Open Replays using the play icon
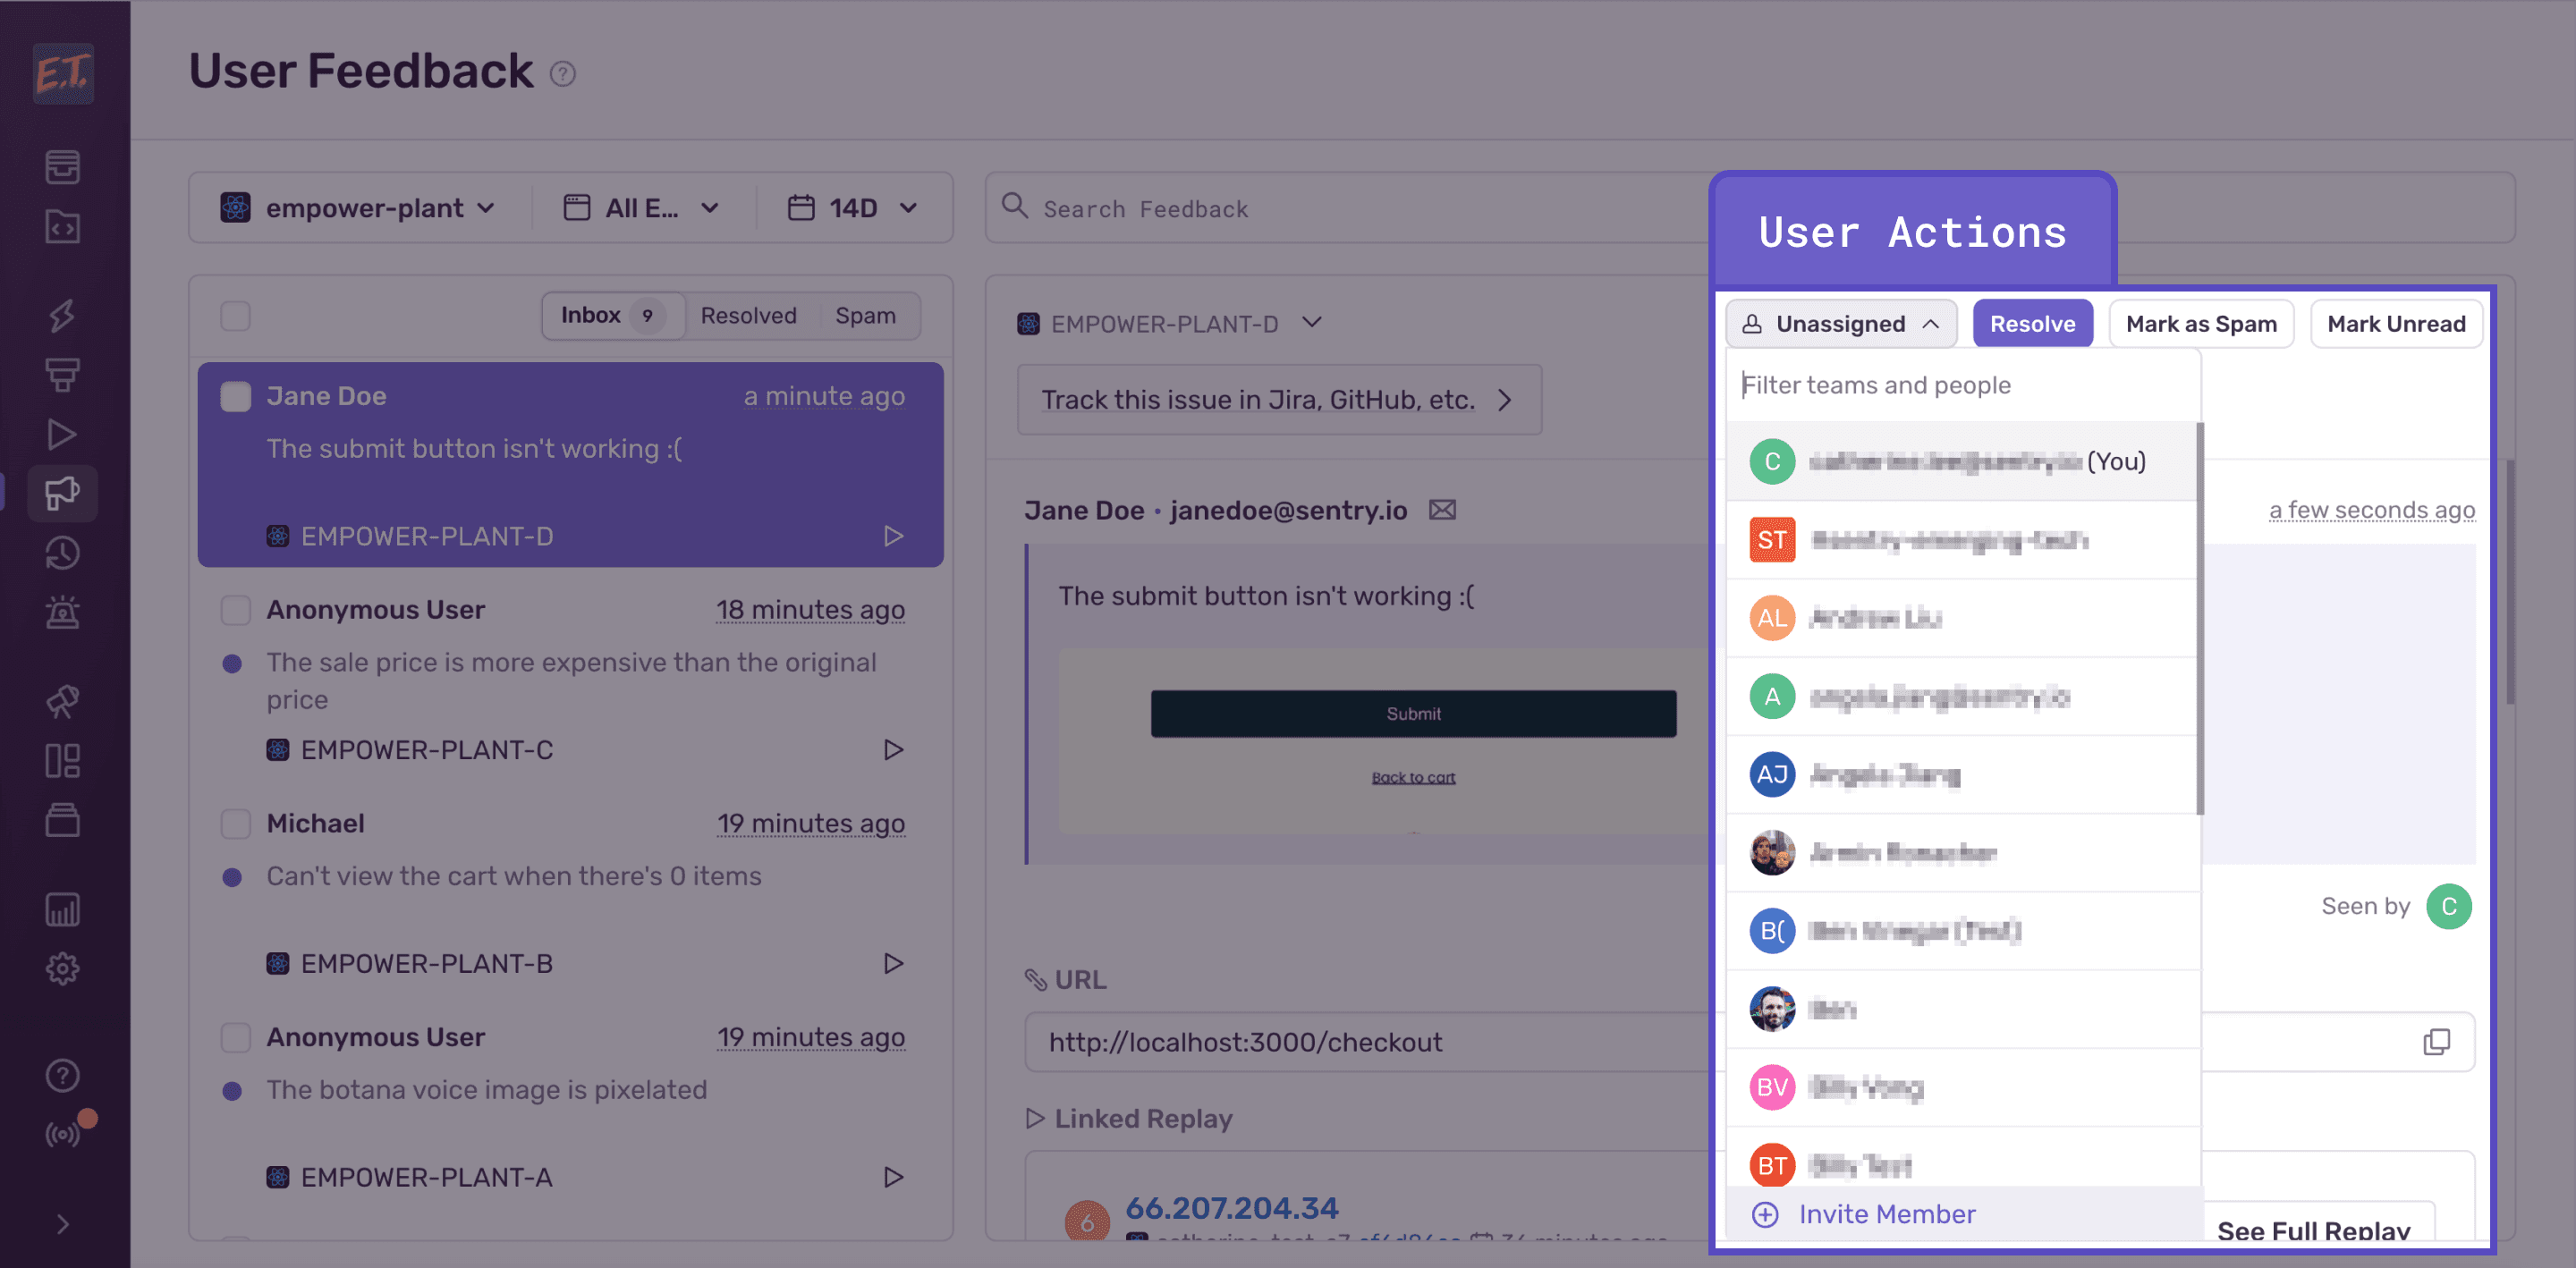 pyautogui.click(x=62, y=434)
